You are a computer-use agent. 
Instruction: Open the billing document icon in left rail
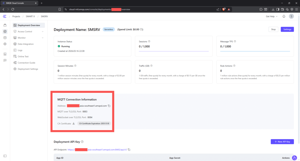(5, 54)
